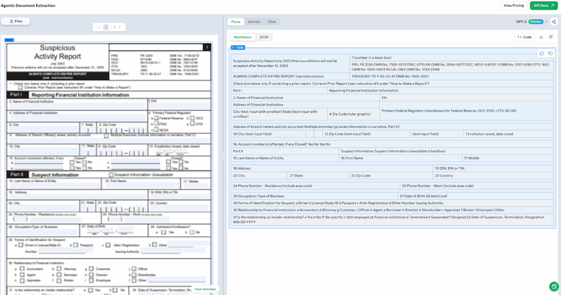Screen dimensions: 561x295
Task: Tick the Suspect Information Unavailable checkbox
Action: coord(111,175)
